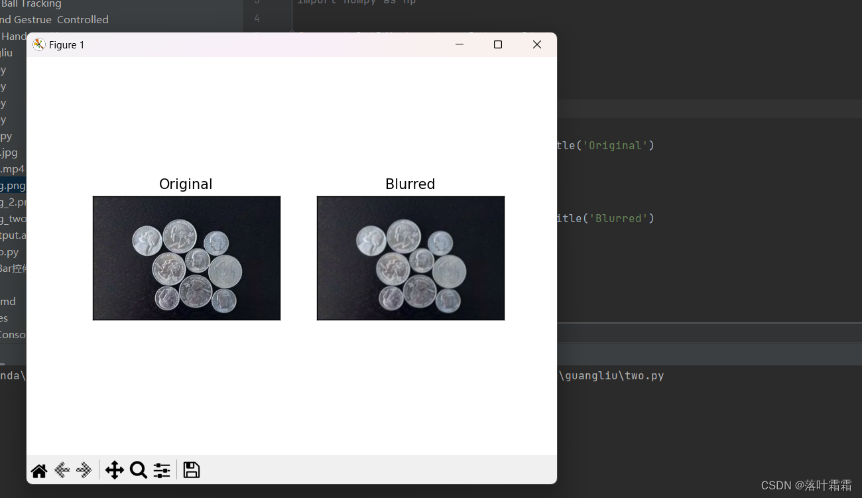Click the 'Blurred' string in the code editor
The image size is (862, 498).
pos(618,218)
